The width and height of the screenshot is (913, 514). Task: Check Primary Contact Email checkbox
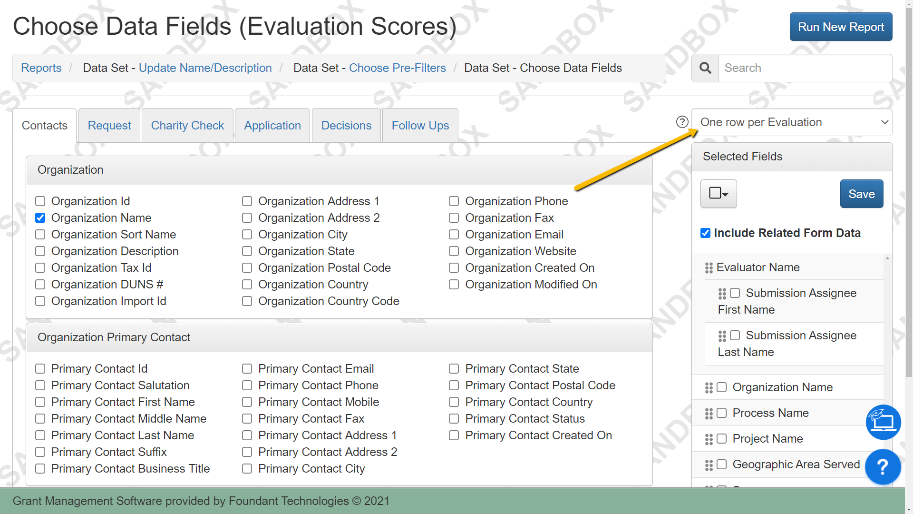(x=247, y=369)
